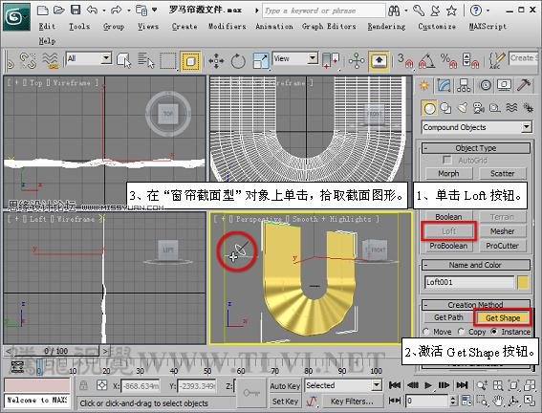542x413 pixels.
Task: Open the Compound Objects dropdown
Action: click(x=476, y=127)
